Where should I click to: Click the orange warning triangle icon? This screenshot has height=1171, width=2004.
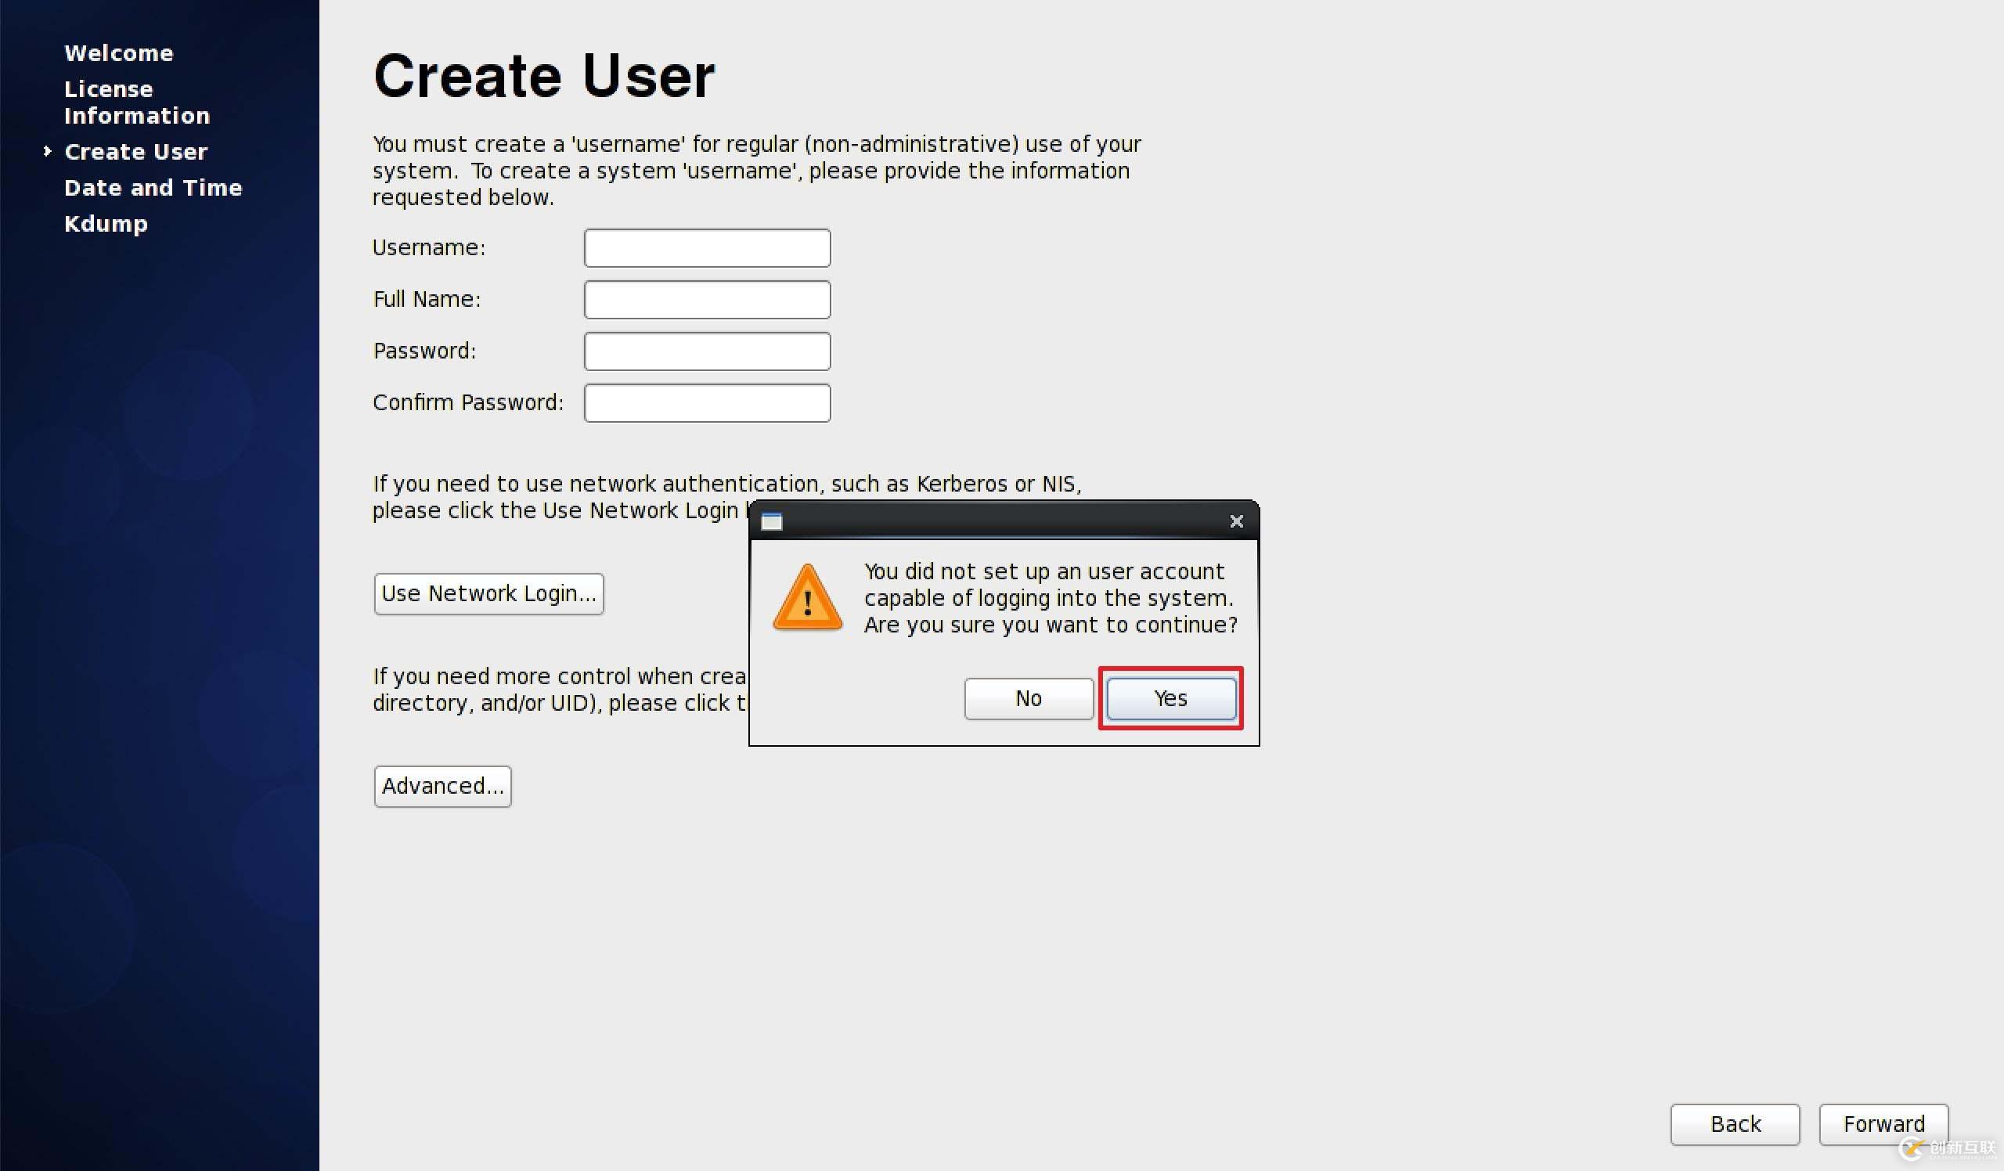click(807, 598)
